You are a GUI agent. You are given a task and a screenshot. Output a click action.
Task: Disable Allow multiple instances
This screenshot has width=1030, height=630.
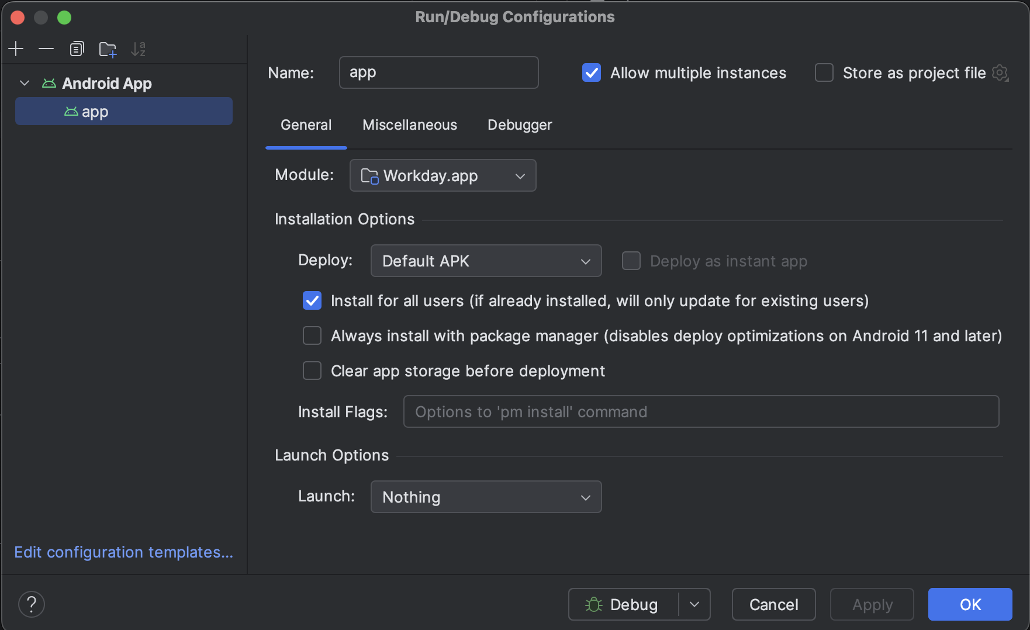pyautogui.click(x=591, y=72)
